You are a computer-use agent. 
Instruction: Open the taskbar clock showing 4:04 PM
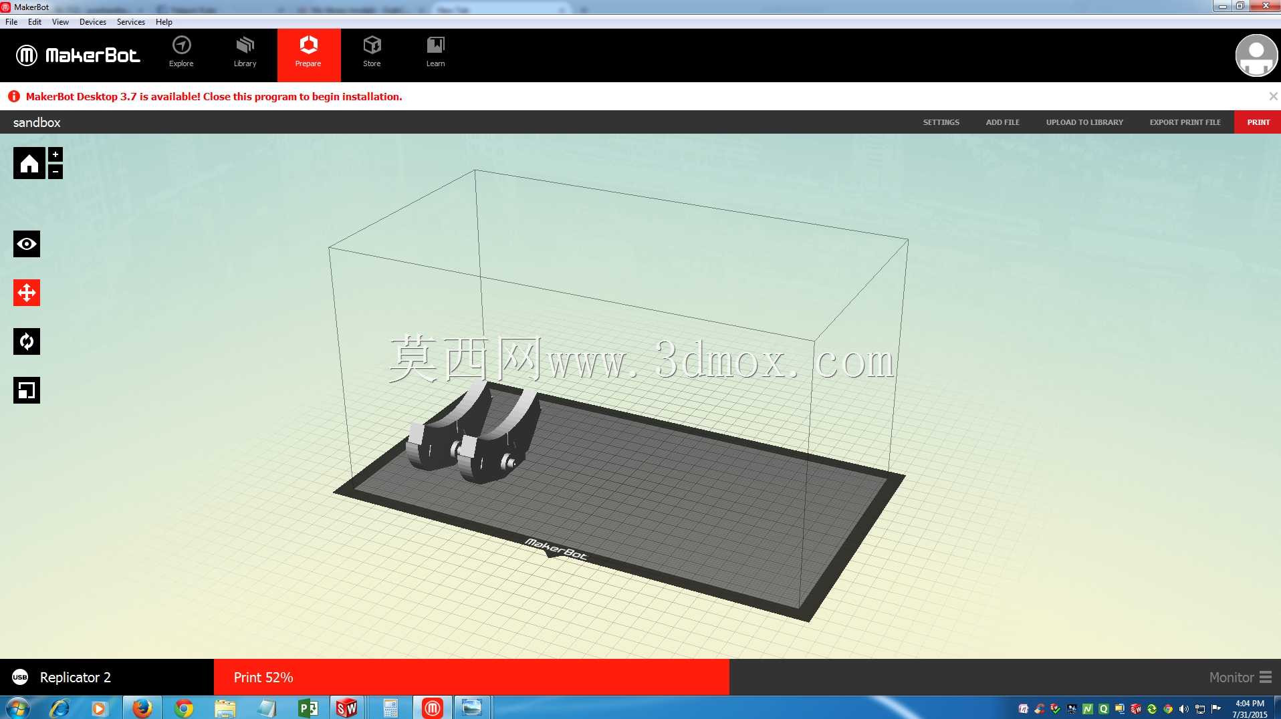(x=1250, y=708)
